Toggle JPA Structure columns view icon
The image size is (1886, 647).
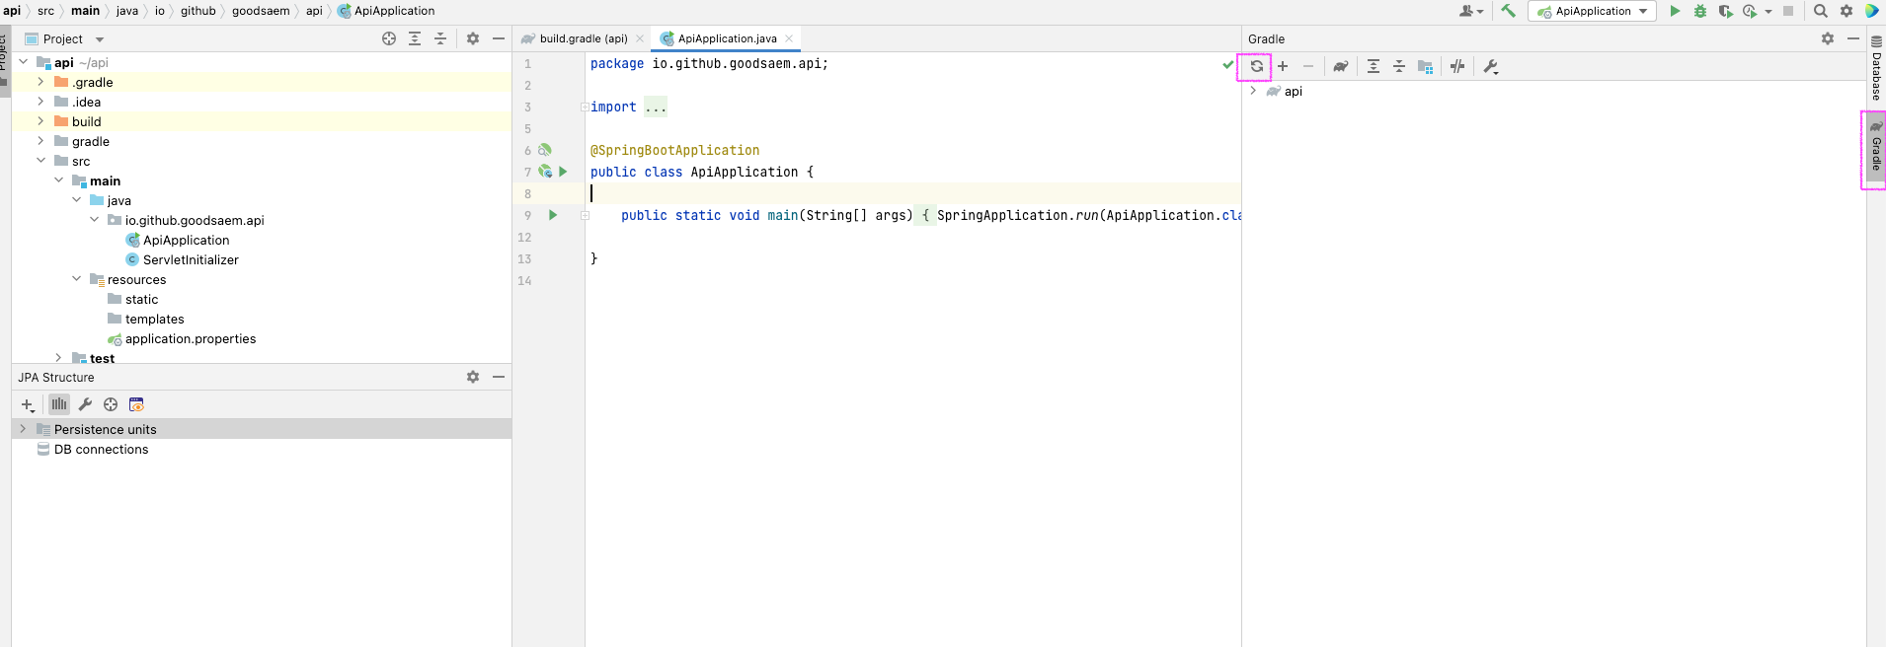[59, 404]
